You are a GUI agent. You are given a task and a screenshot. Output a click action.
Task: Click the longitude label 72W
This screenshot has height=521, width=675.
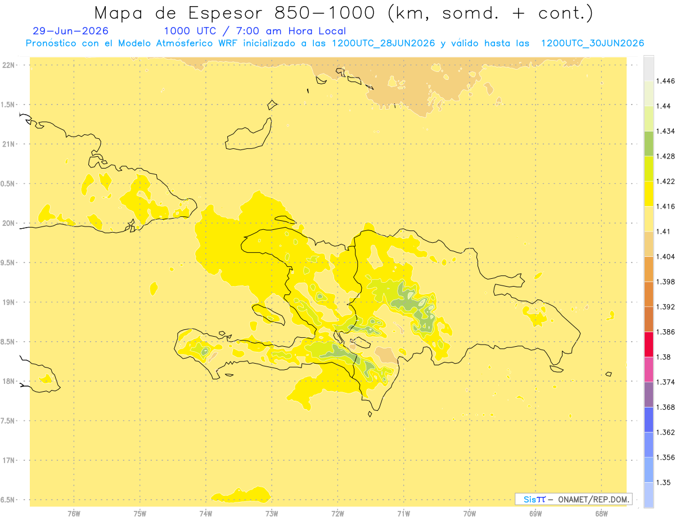point(337,514)
